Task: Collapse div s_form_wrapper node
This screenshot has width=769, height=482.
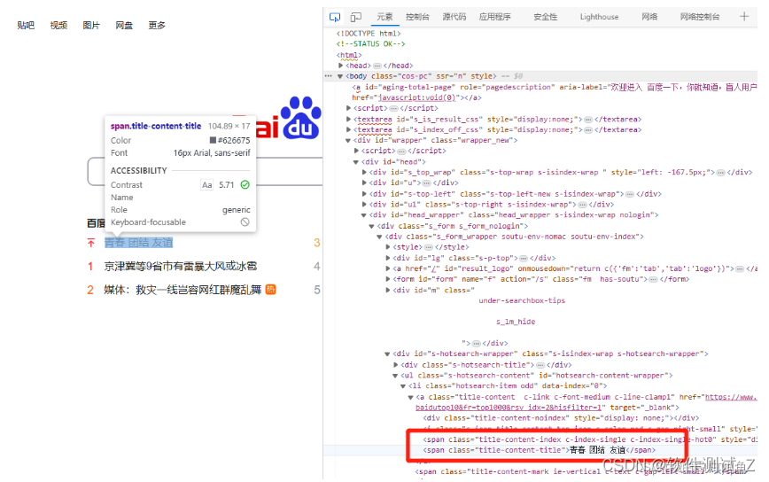Action: [x=379, y=237]
